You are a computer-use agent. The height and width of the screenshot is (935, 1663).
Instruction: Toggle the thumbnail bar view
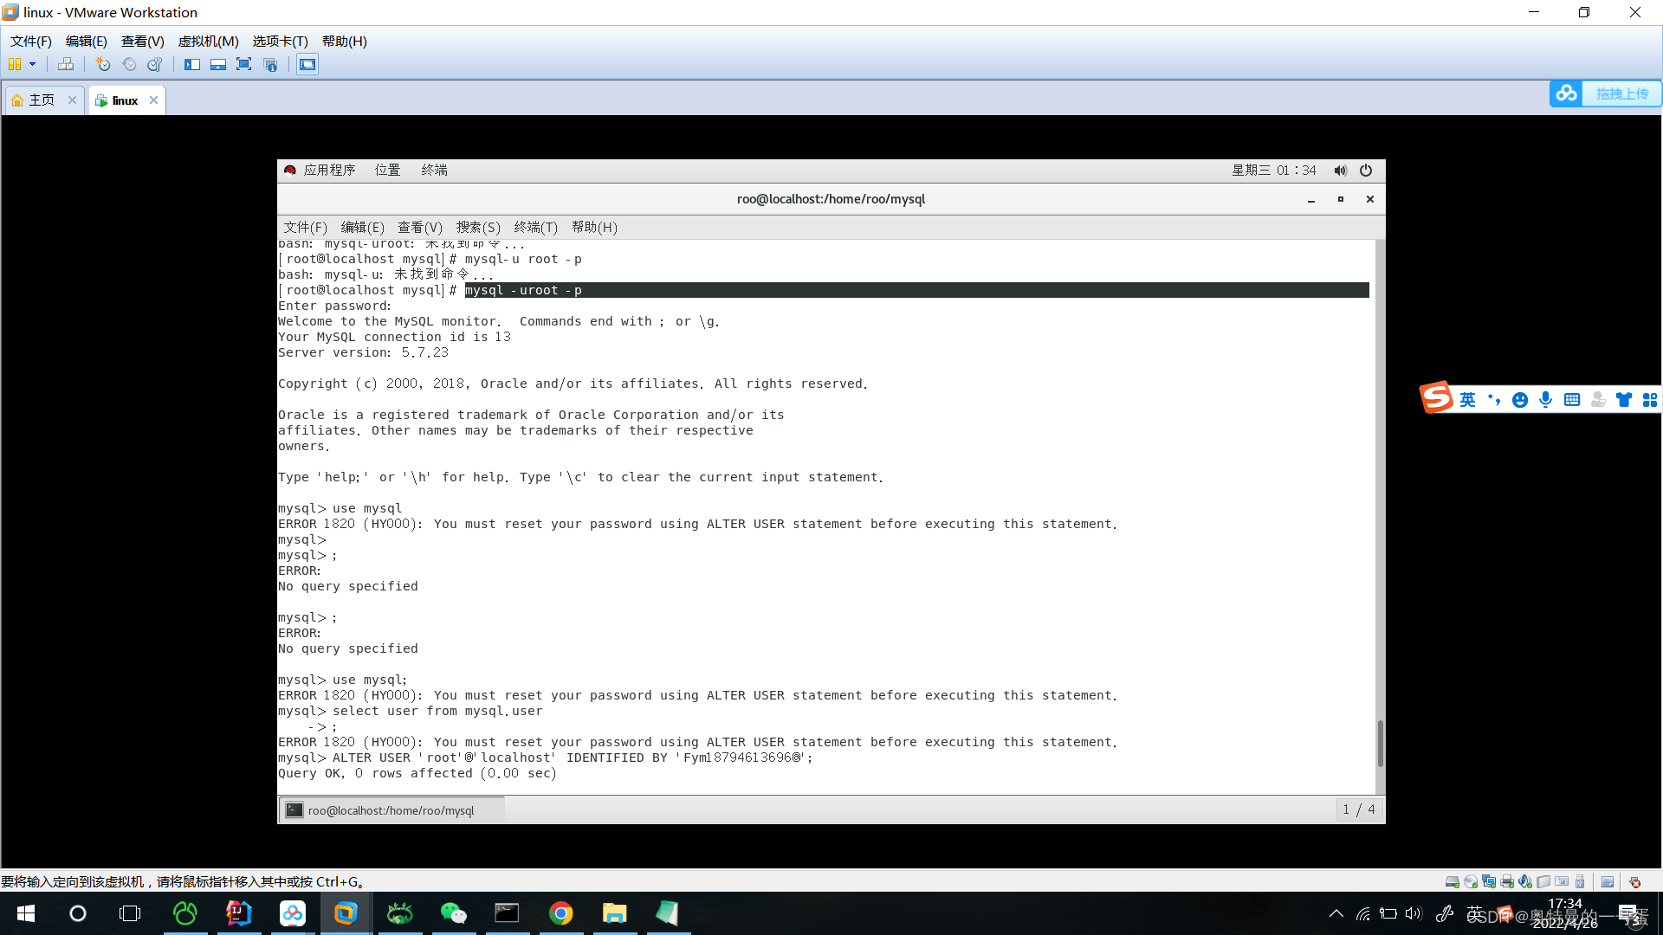click(x=218, y=64)
